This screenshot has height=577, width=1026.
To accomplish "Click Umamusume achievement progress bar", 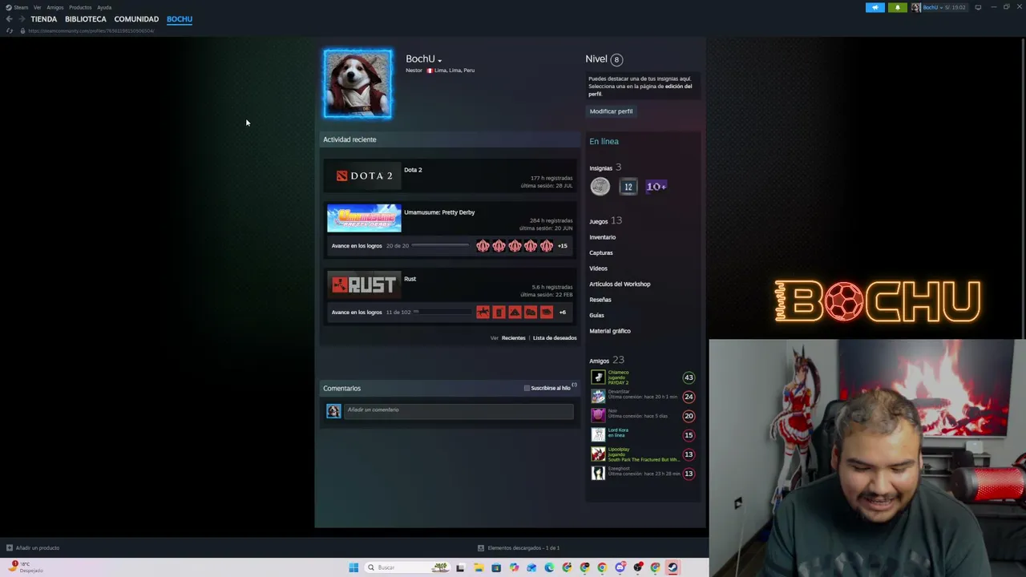I will tap(438, 246).
